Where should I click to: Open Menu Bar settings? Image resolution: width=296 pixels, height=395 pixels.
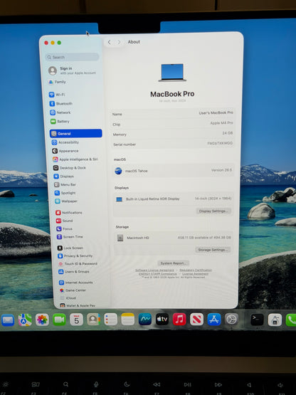[65, 184]
